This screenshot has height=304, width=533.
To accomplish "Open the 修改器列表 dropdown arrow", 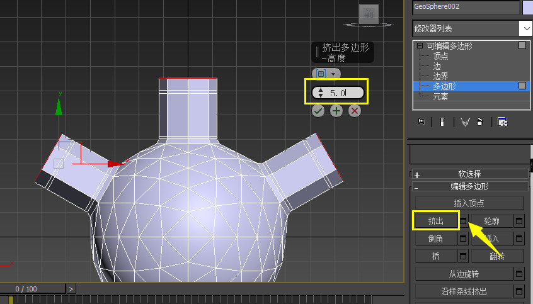I will 526,28.
